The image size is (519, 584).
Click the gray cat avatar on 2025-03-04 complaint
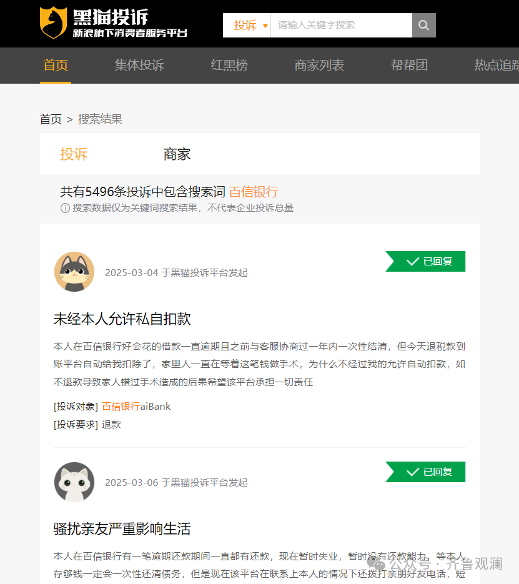(x=74, y=272)
